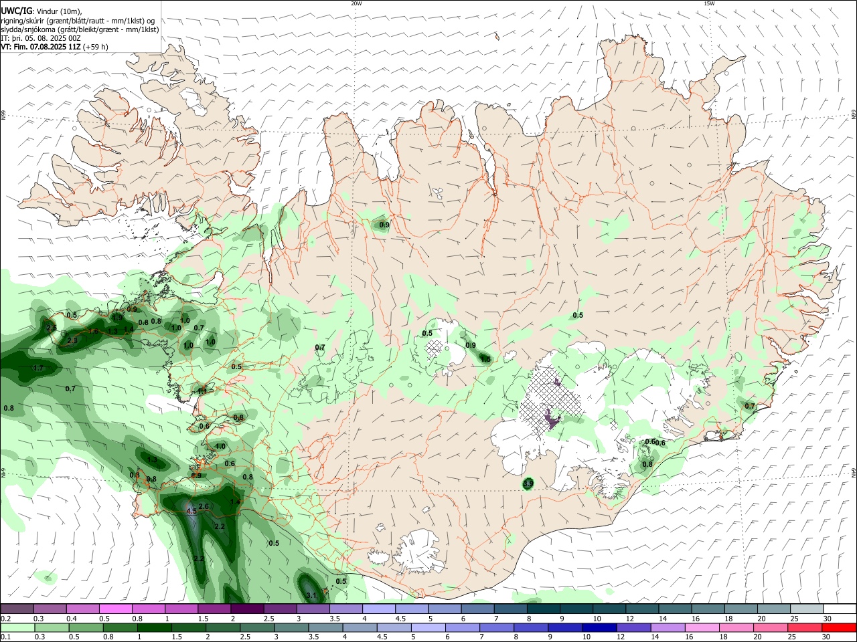Image resolution: width=857 pixels, height=642 pixels.
Task: Click the '4.5' precipitation value on the map
Action: coord(191,511)
